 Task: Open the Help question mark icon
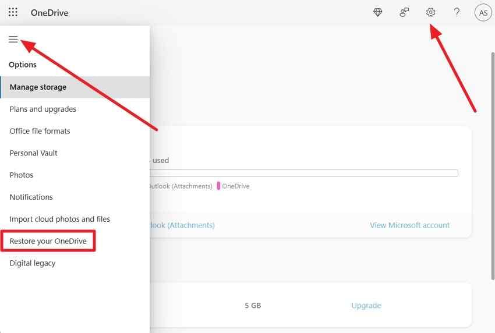click(457, 12)
